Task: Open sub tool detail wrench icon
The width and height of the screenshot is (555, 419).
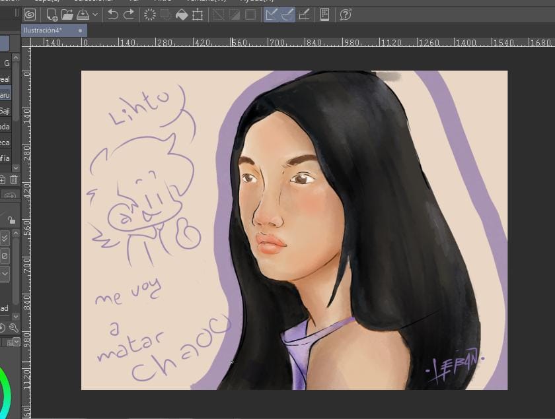Action: pos(14,328)
